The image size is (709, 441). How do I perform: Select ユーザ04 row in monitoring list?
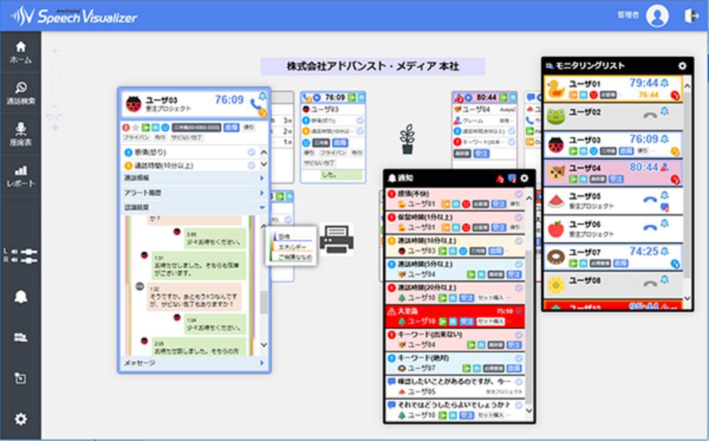(x=613, y=172)
